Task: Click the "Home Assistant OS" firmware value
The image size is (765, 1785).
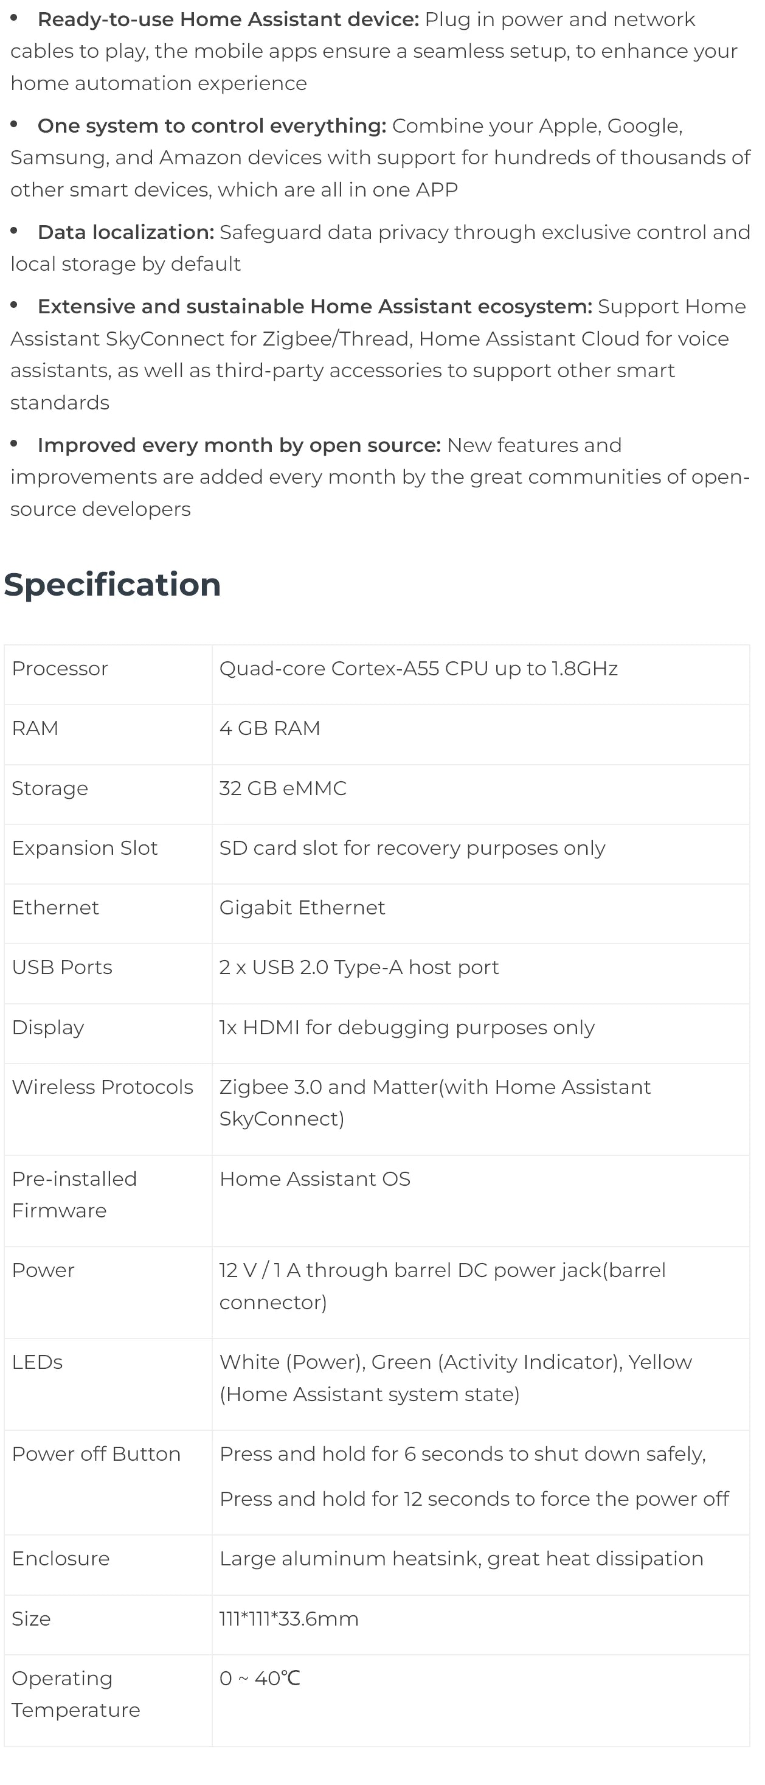Action: 314,1178
